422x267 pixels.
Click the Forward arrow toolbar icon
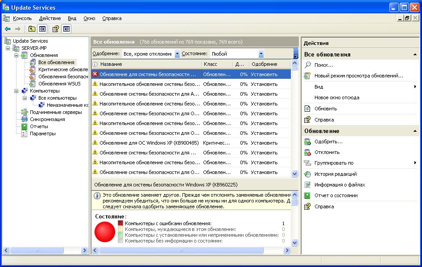pyautogui.click(x=18, y=29)
